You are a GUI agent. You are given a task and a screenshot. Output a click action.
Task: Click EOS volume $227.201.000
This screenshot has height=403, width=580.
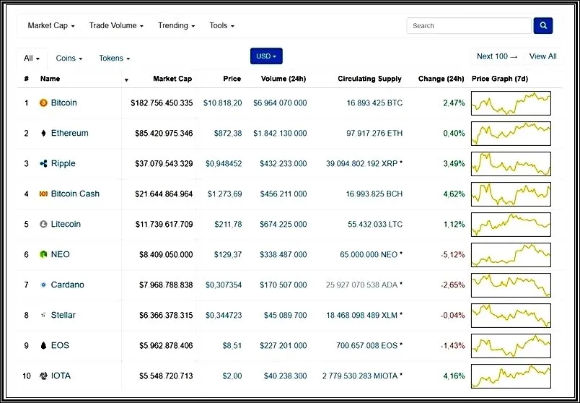(x=283, y=346)
